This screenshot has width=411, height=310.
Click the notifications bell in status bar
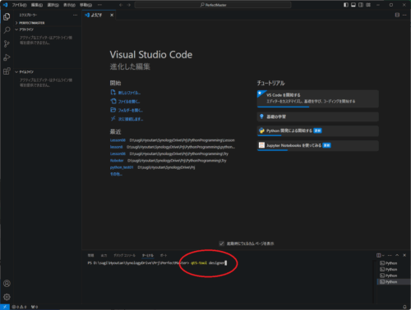coord(404,307)
